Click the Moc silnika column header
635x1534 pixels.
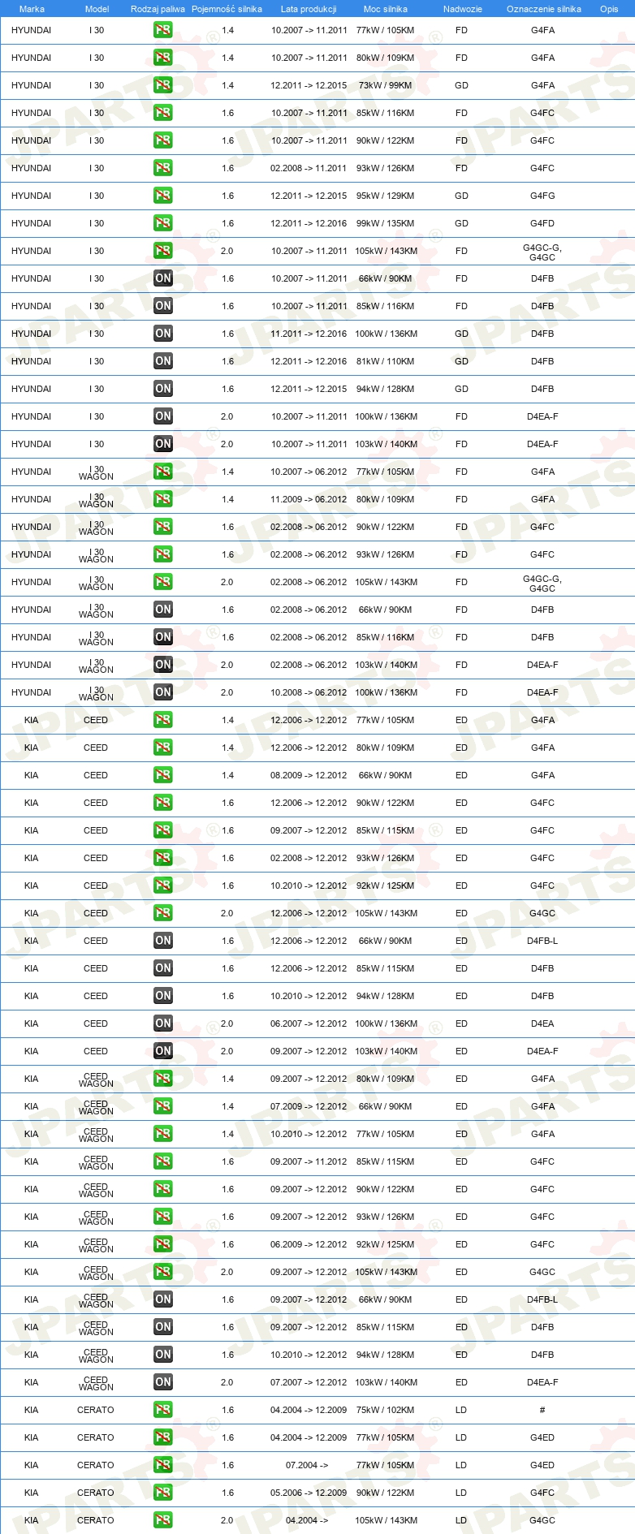386,9
